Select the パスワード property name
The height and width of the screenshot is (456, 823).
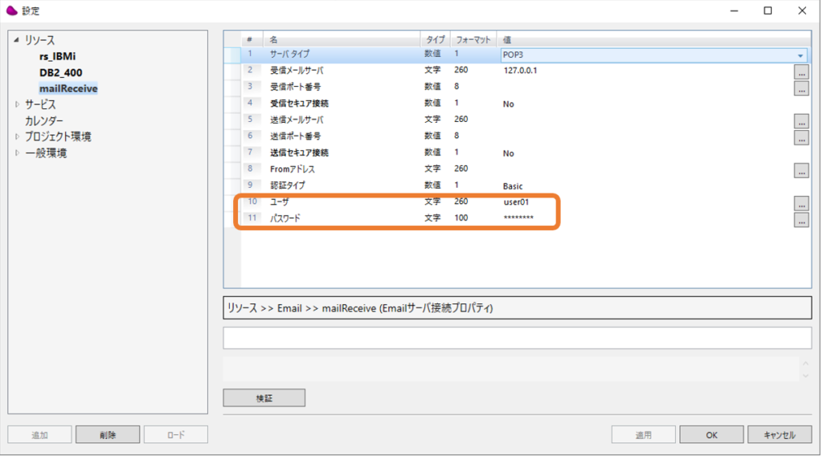(x=285, y=218)
